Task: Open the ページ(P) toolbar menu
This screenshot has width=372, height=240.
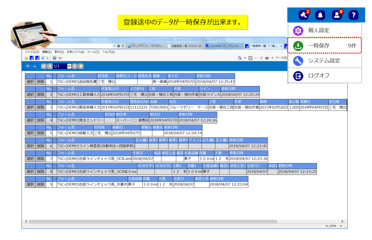Action: (281, 58)
